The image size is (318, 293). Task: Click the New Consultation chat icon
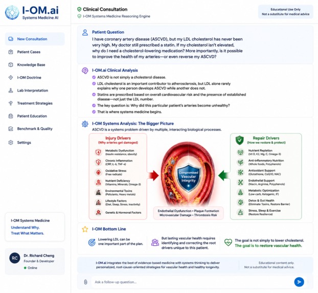tap(11, 39)
